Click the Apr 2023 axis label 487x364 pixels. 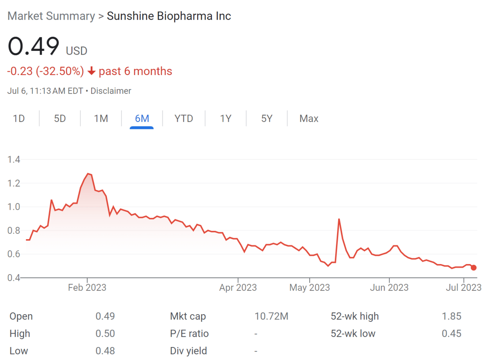pyautogui.click(x=238, y=288)
